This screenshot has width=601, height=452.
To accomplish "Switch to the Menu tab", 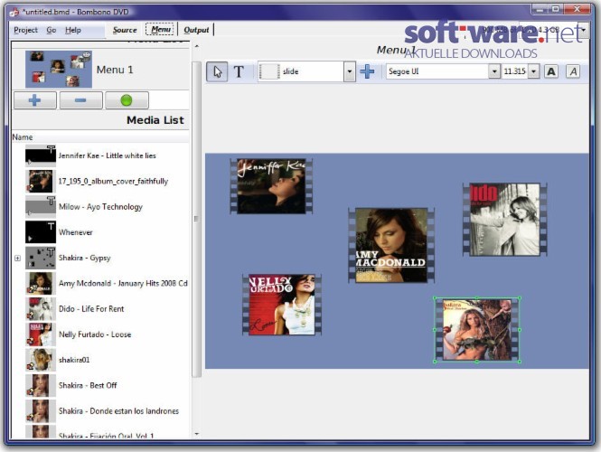I will click(160, 29).
